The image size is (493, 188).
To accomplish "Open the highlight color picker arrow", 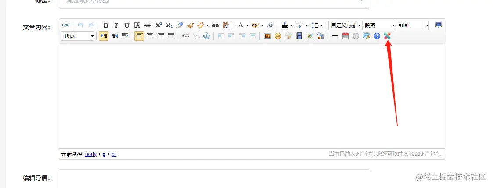I will 262,26.
